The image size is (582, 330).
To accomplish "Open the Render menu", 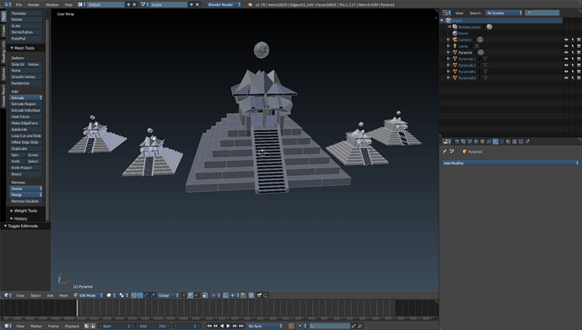I will 34,5.
